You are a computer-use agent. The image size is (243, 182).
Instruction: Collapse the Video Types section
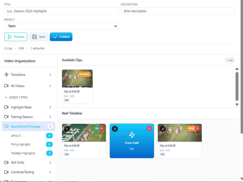(x=6, y=97)
